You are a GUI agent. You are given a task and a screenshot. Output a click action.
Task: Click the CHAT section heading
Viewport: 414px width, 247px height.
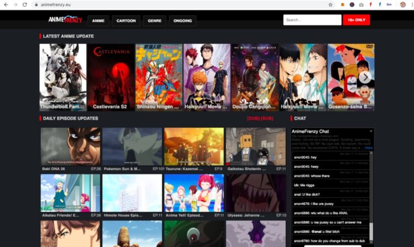click(x=300, y=119)
